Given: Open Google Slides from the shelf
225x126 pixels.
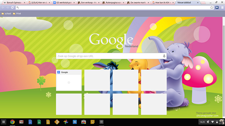Looking at the screenshot, I should click(48, 122).
